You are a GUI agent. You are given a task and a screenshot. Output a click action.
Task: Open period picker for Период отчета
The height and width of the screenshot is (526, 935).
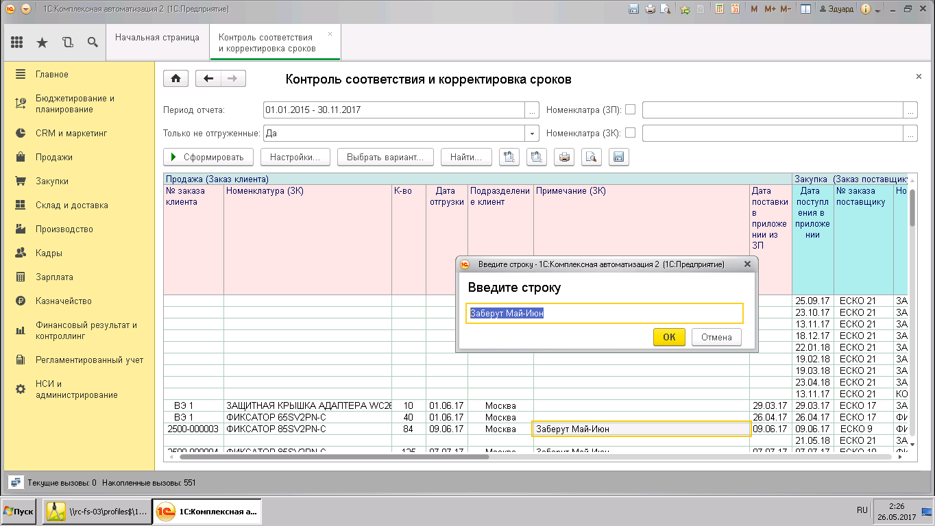(532, 110)
